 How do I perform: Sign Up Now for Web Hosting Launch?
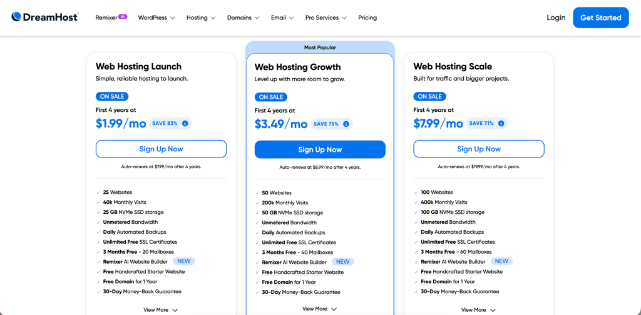coord(161,149)
